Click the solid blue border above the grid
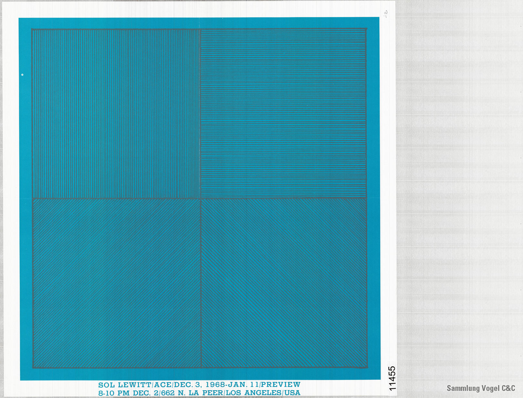 click(x=200, y=23)
